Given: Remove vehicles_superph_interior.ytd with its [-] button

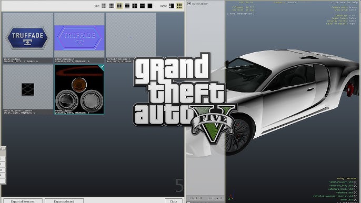Looking at the screenshot, I should point(356,196).
